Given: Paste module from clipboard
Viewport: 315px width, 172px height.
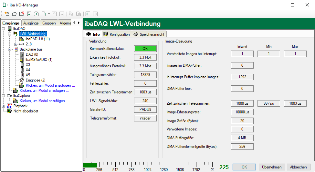Looking at the screenshot, I should (x=79, y=14).
